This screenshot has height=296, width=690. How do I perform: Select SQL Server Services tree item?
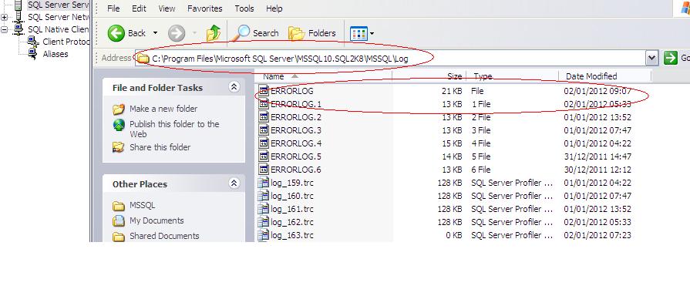(58, 5)
